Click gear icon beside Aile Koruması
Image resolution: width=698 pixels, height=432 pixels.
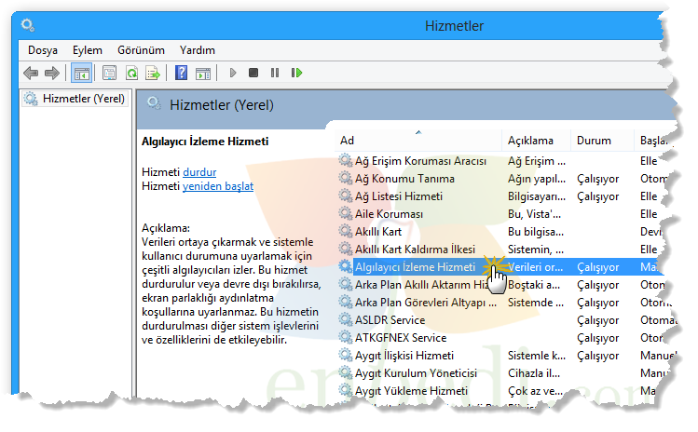pyautogui.click(x=346, y=213)
